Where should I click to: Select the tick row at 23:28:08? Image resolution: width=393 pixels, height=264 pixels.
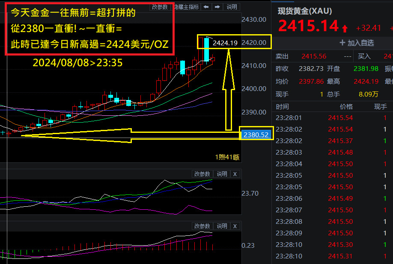332,222
